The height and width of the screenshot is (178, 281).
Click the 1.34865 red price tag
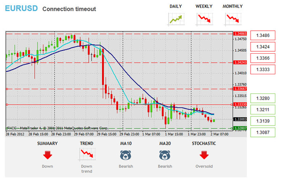pos(240,34)
